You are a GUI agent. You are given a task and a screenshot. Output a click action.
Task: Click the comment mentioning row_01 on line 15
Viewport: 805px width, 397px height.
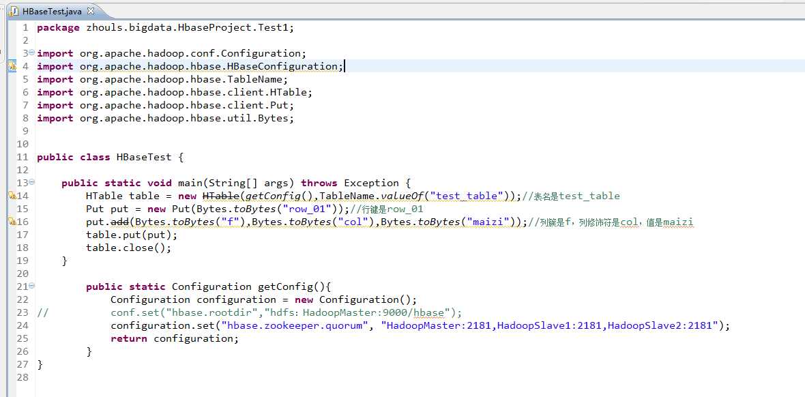[387, 209]
